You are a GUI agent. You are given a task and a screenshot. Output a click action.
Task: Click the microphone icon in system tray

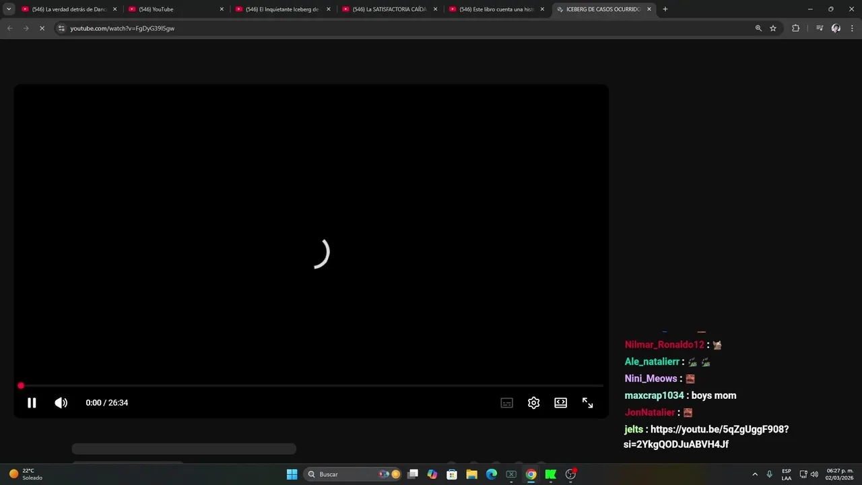pos(770,474)
